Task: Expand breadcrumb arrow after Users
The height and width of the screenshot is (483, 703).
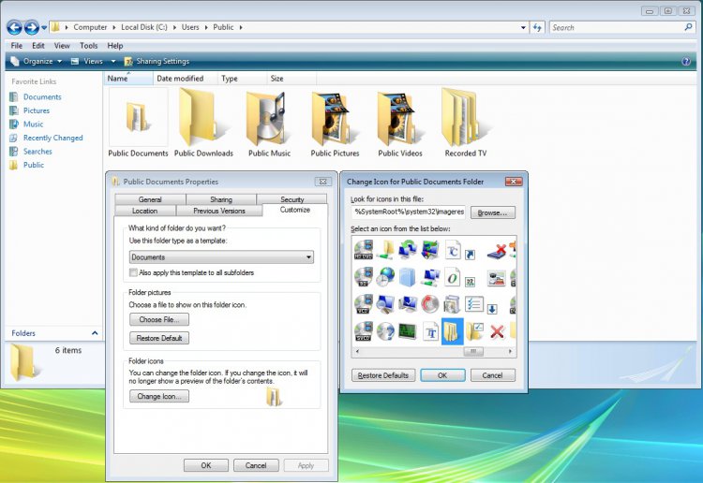Action: (206, 27)
